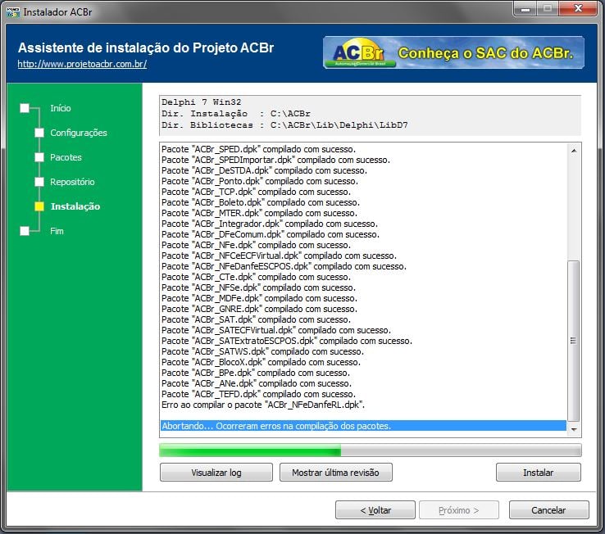Viewport: 605px width, 534px height.
Task: Click the Delphi 7 Win32 info line
Action: pos(201,102)
